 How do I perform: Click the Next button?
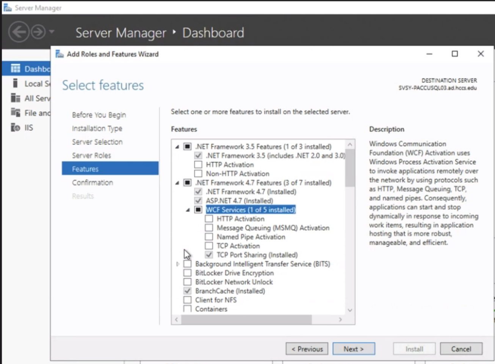(354, 349)
